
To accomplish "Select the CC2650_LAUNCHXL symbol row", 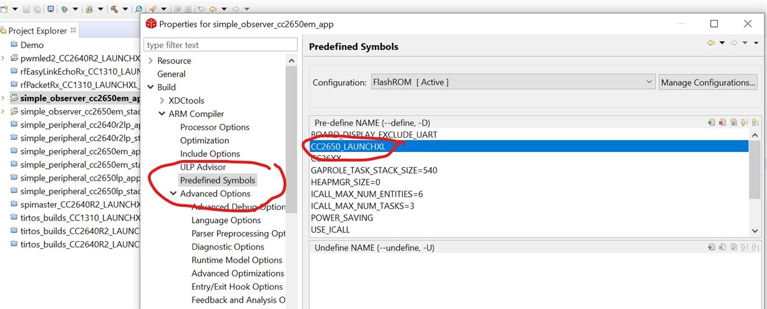I will pos(529,146).
